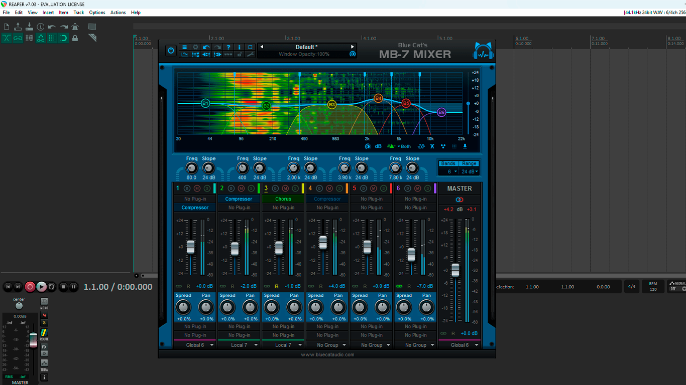The height and width of the screenshot is (385, 686).
Task: Solo band 5 with its S button
Action: pyautogui.click(x=383, y=188)
